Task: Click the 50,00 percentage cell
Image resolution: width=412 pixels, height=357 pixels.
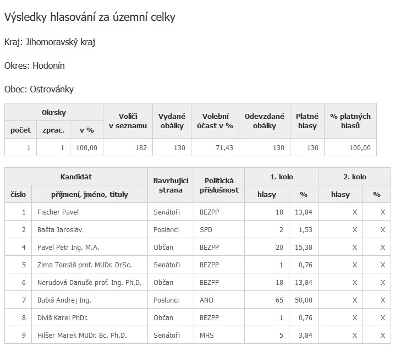Action: [303, 300]
